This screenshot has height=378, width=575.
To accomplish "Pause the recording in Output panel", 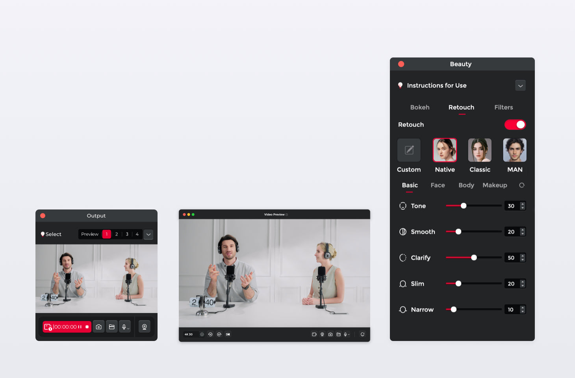I will (80, 327).
